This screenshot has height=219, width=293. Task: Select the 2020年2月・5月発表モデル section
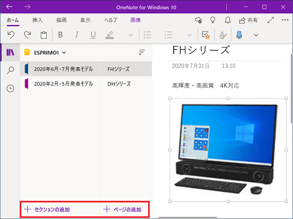pos(60,83)
